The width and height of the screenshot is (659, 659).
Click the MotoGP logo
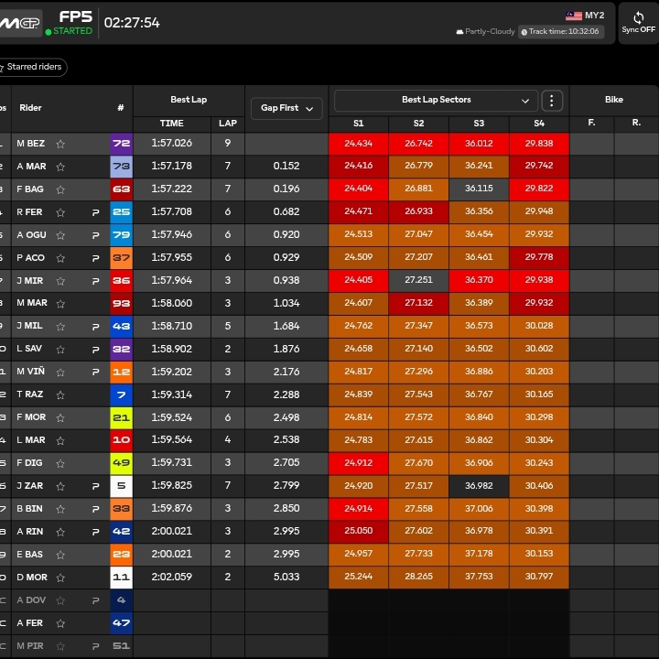[18, 23]
